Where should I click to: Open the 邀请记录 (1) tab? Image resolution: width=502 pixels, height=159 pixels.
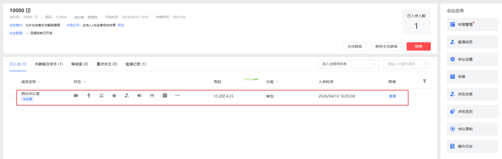pyautogui.click(x=136, y=64)
